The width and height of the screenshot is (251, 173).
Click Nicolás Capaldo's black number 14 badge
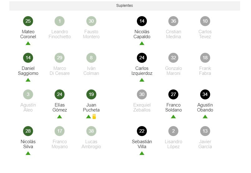[142, 21]
